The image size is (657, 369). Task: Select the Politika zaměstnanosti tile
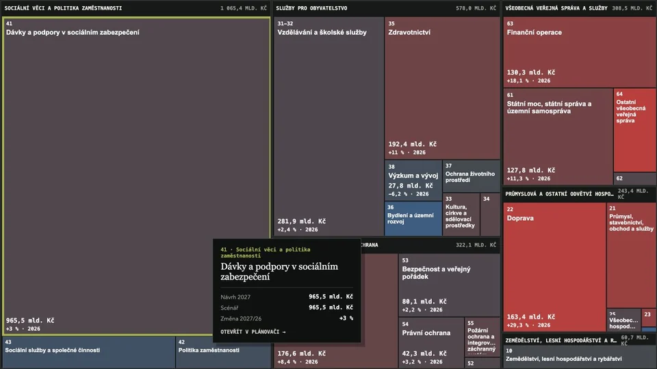coord(223,353)
